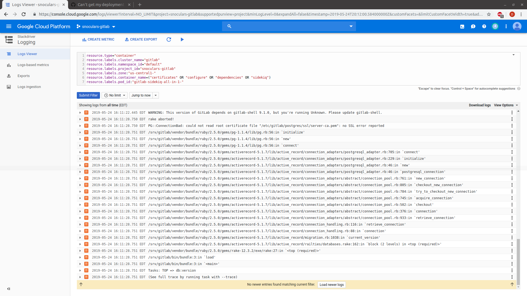Click CREATE METRIC button
The image size is (527, 296).
click(98, 39)
